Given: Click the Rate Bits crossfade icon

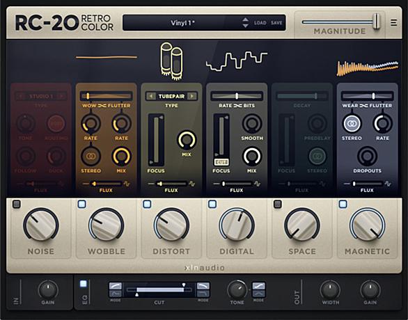Looking at the screenshot, I should click(x=237, y=106).
